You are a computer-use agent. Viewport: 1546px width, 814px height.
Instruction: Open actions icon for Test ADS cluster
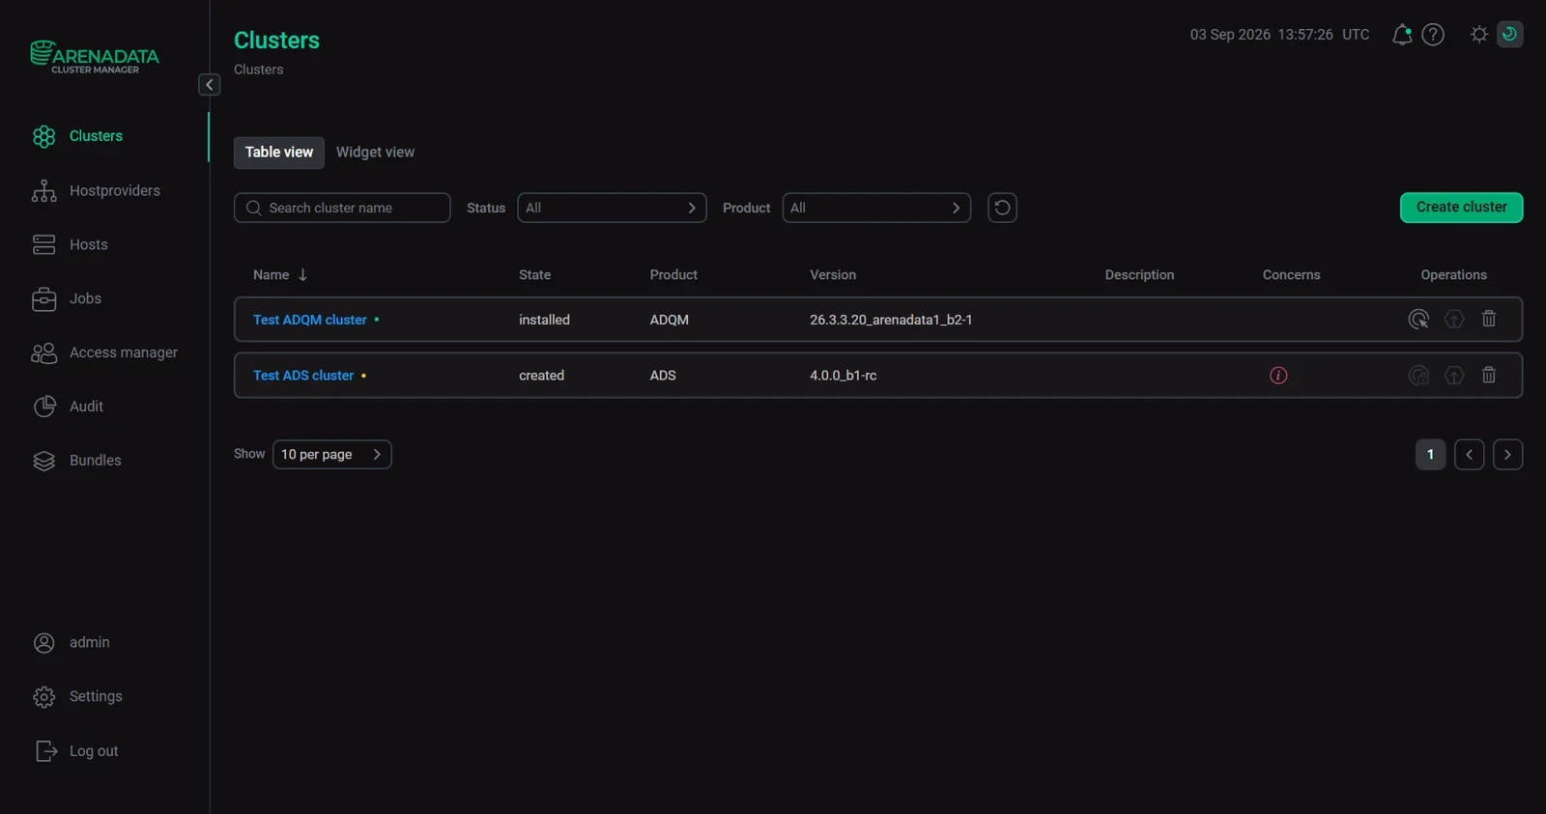pyautogui.click(x=1418, y=376)
